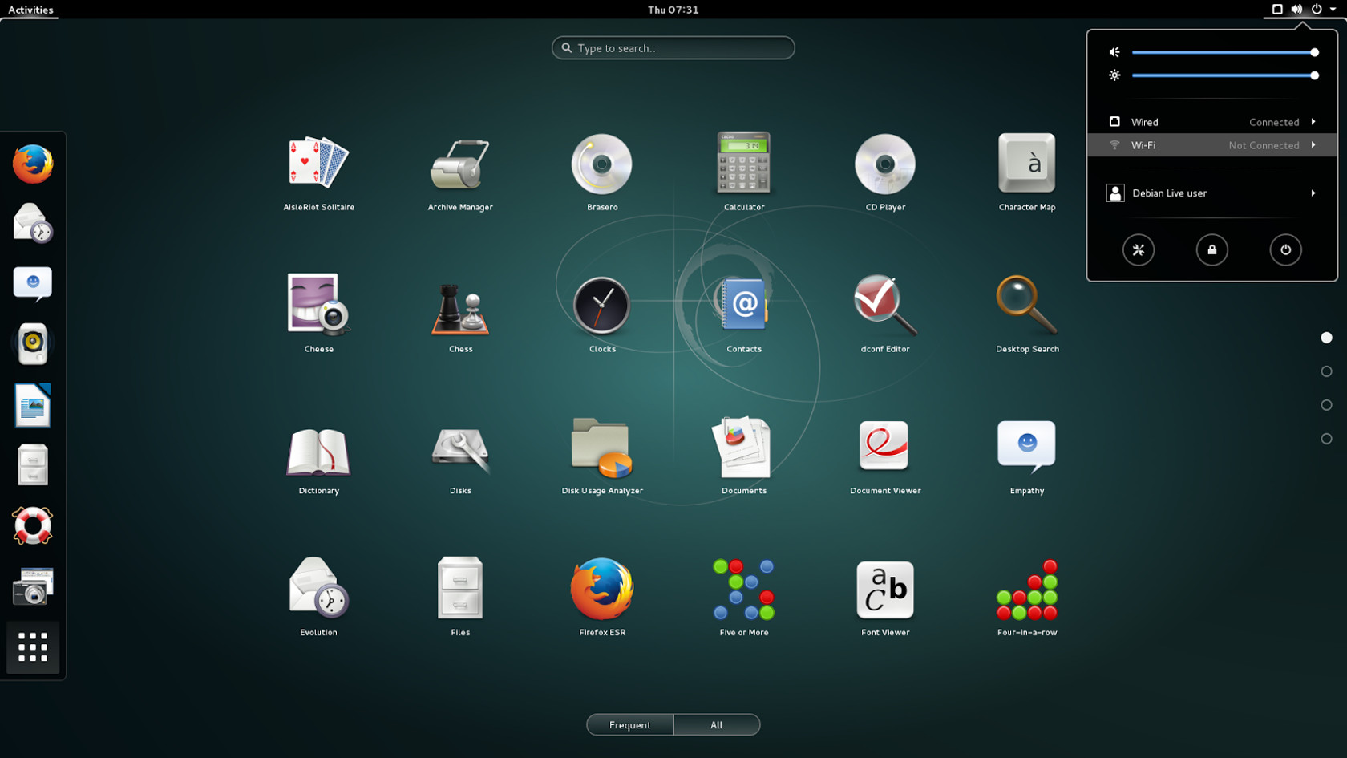The image size is (1347, 758).
Task: Select Firefox from the dock
Action: point(32,164)
